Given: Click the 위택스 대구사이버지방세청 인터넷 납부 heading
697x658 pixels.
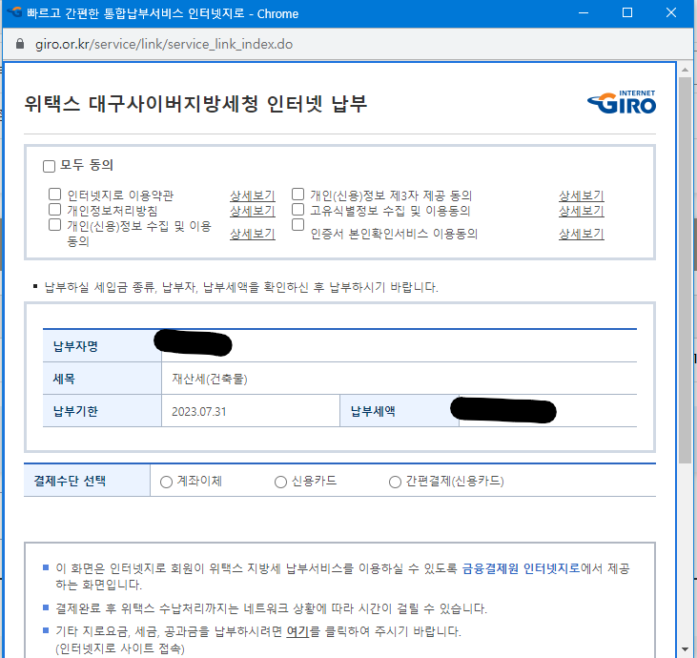Looking at the screenshot, I should 195,104.
